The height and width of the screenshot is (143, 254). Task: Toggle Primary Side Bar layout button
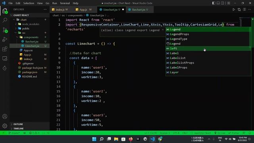click(214, 3)
